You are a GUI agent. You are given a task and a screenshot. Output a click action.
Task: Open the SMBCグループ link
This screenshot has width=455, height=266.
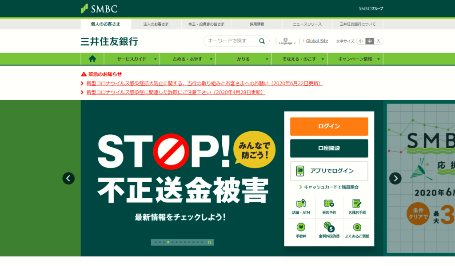(371, 9)
